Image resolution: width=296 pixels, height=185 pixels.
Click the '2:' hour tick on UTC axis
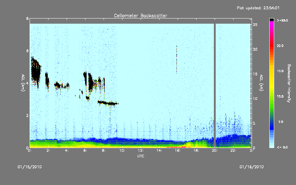[x=48, y=151]
